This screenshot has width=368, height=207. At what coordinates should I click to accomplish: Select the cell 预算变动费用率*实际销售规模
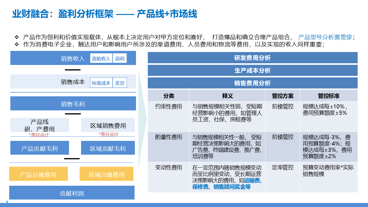[329, 177]
